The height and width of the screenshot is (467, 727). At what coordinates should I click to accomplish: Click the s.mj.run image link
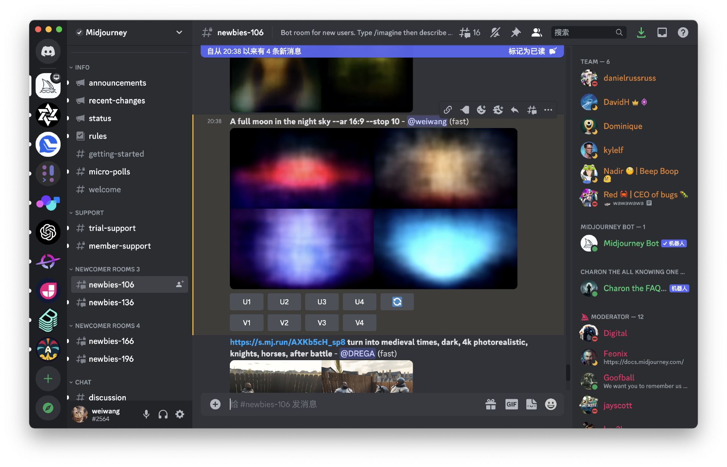[287, 342]
